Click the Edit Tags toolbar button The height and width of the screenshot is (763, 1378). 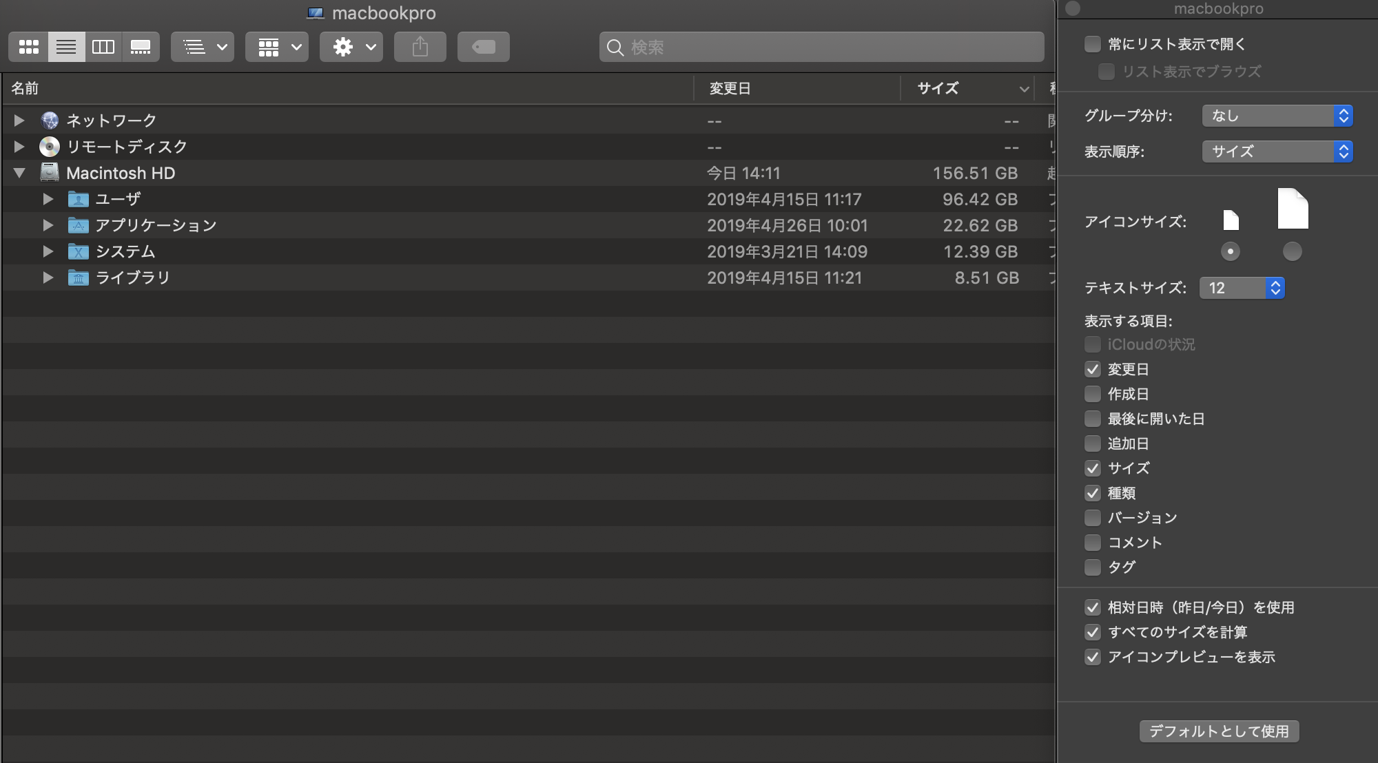[484, 47]
